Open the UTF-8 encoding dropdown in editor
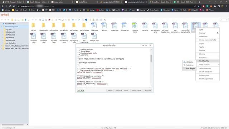229x129 pixels. pyautogui.click(x=81, y=91)
